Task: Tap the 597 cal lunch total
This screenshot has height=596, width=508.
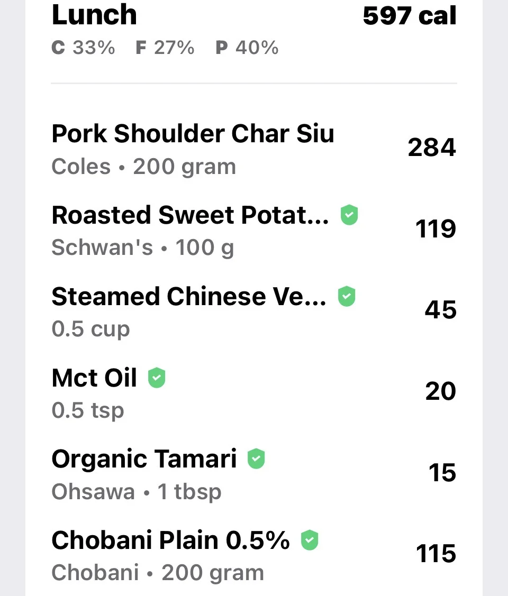Action: pyautogui.click(x=410, y=16)
